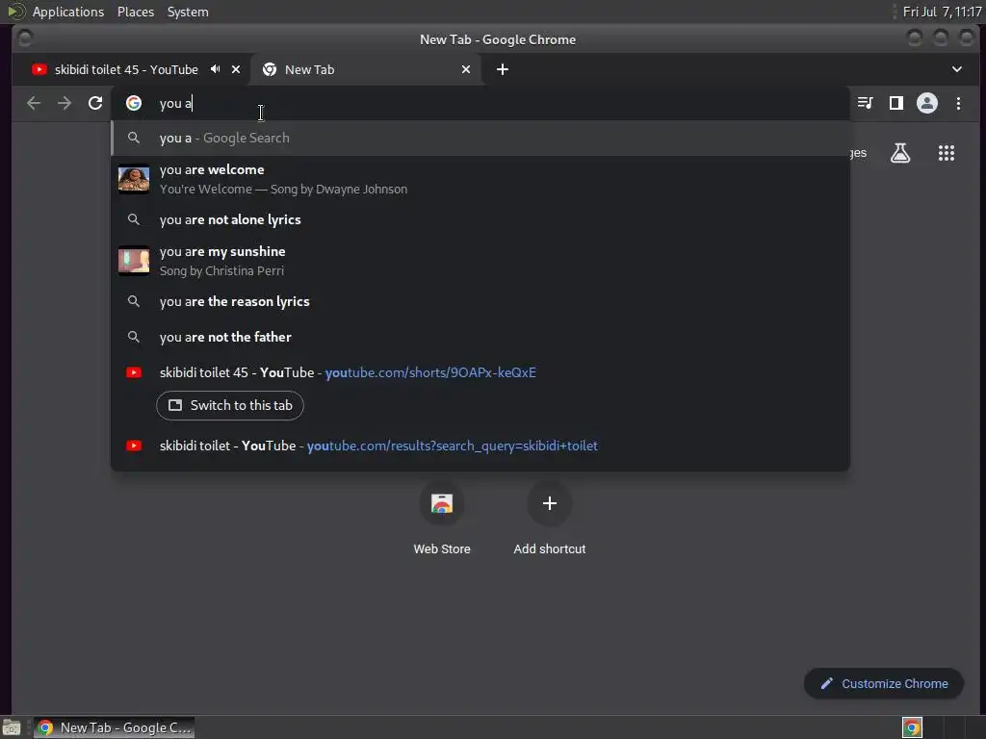Mute the skibidi toilet tab audio

point(215,69)
